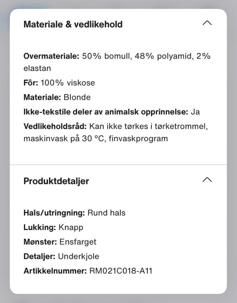Screen dimensions: 237x303
Task: Collapse the Materiale & vedlikehold chevron
Action: [207, 23]
